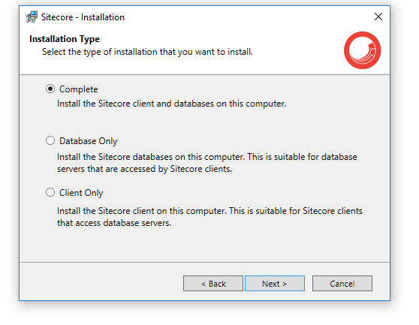Click the Complete option's description text

pos(171,104)
